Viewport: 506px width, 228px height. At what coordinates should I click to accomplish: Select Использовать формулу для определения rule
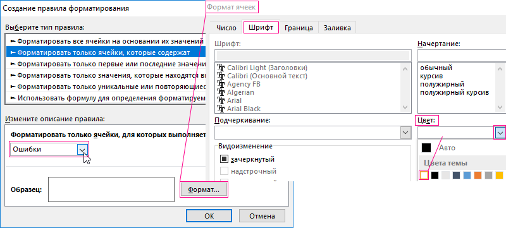click(x=106, y=97)
